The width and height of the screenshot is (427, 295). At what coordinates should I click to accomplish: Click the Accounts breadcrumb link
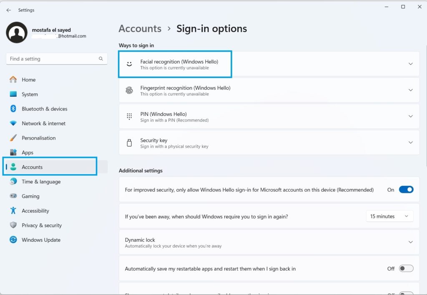140,28
